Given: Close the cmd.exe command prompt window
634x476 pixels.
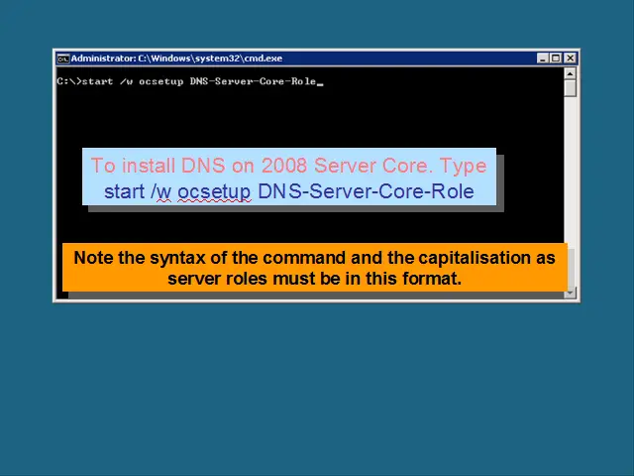Looking at the screenshot, I should (571, 59).
